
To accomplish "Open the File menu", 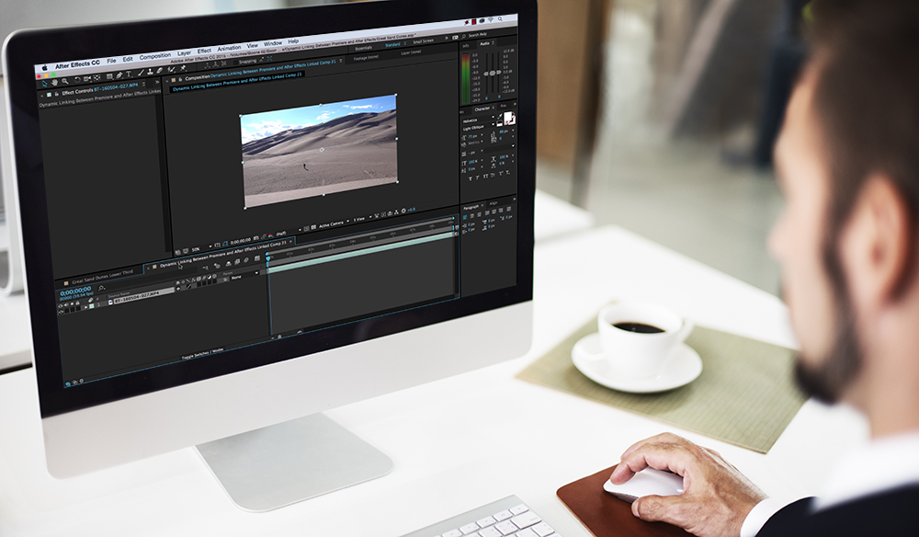I will pyautogui.click(x=111, y=61).
